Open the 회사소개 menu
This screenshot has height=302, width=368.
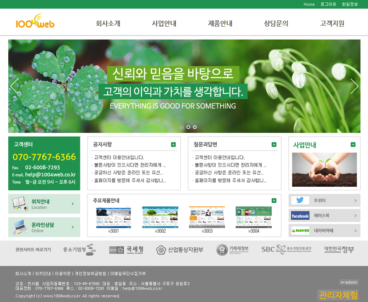[x=108, y=23]
